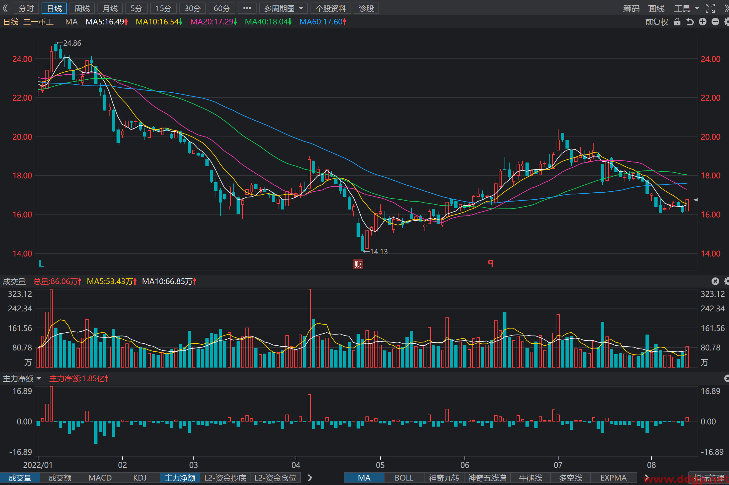The height and width of the screenshot is (485, 729).
Task: Activate 画线 drawing tools
Action: 656,8
